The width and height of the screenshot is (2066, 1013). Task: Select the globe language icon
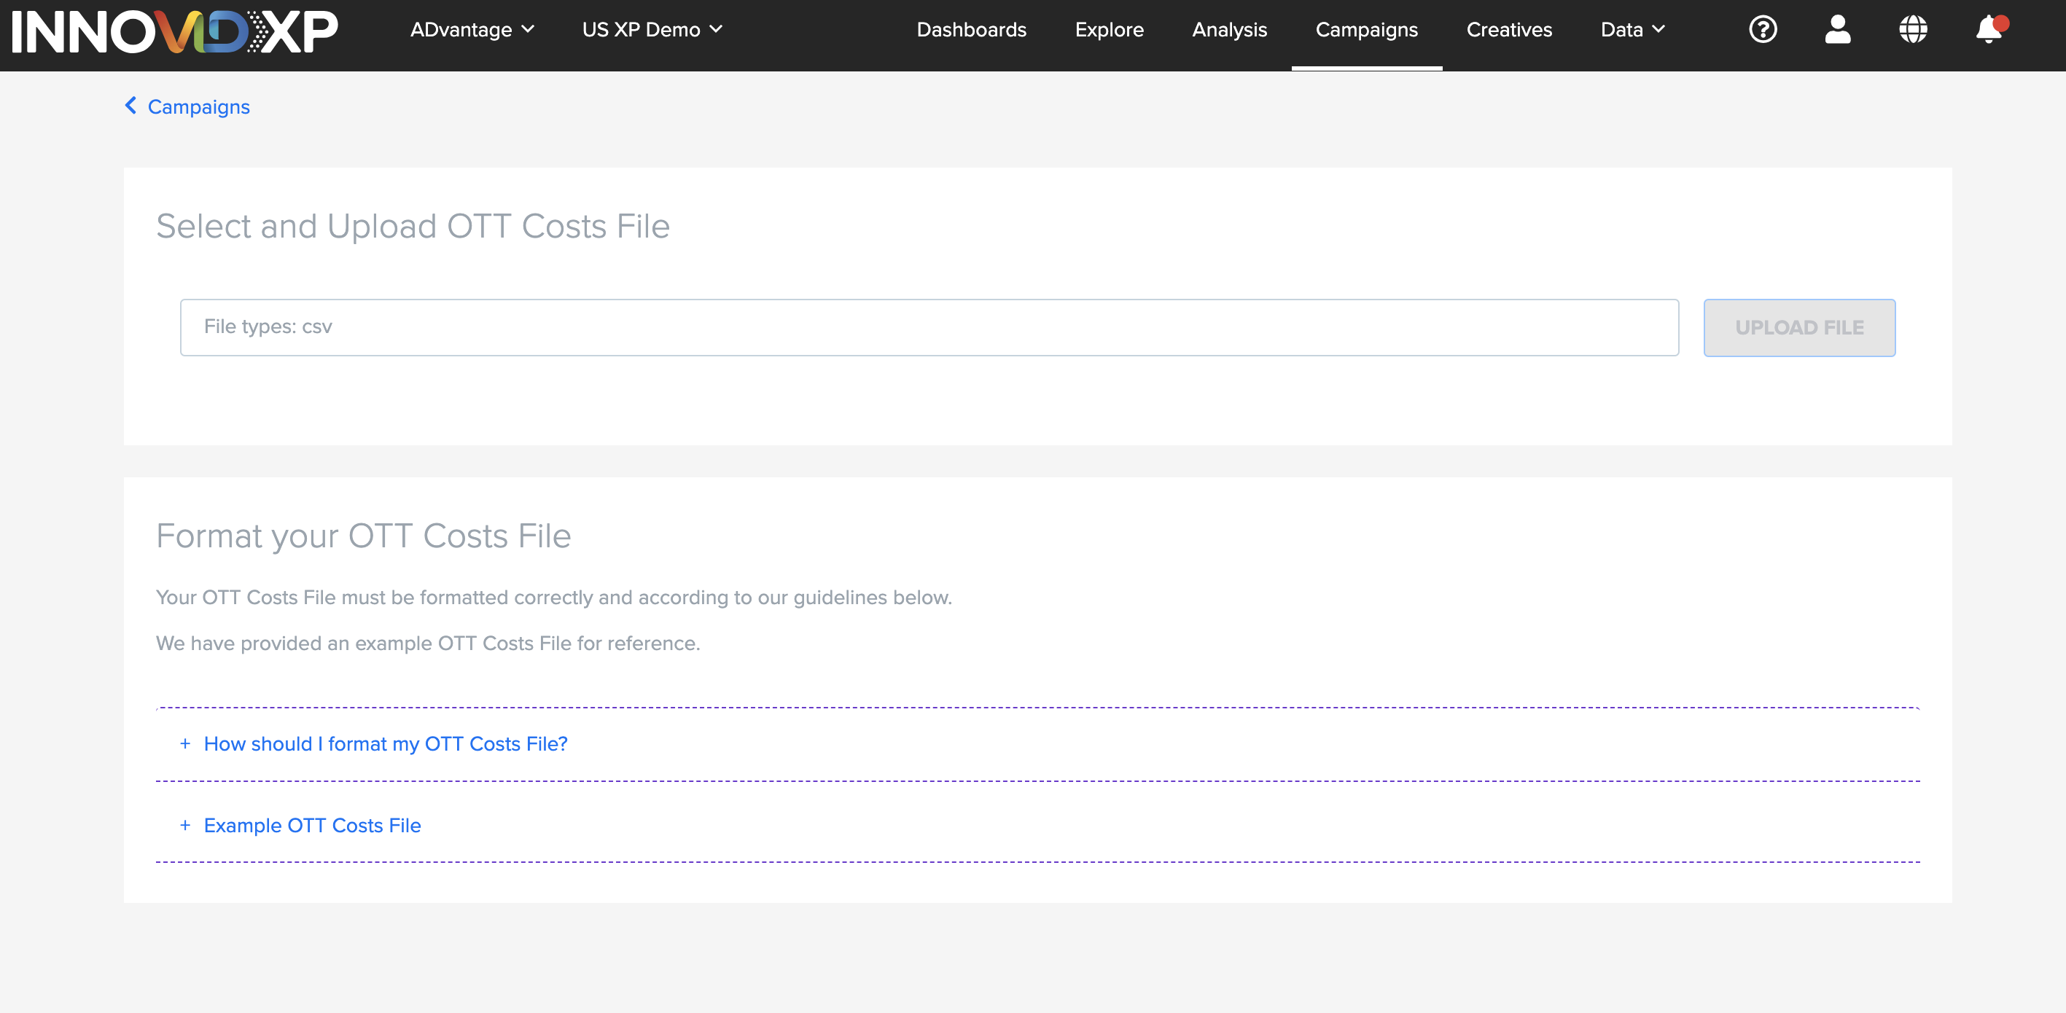click(1913, 29)
